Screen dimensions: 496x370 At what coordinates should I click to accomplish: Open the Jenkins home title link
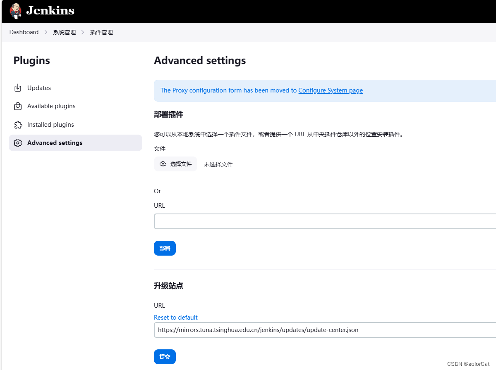pos(50,10)
